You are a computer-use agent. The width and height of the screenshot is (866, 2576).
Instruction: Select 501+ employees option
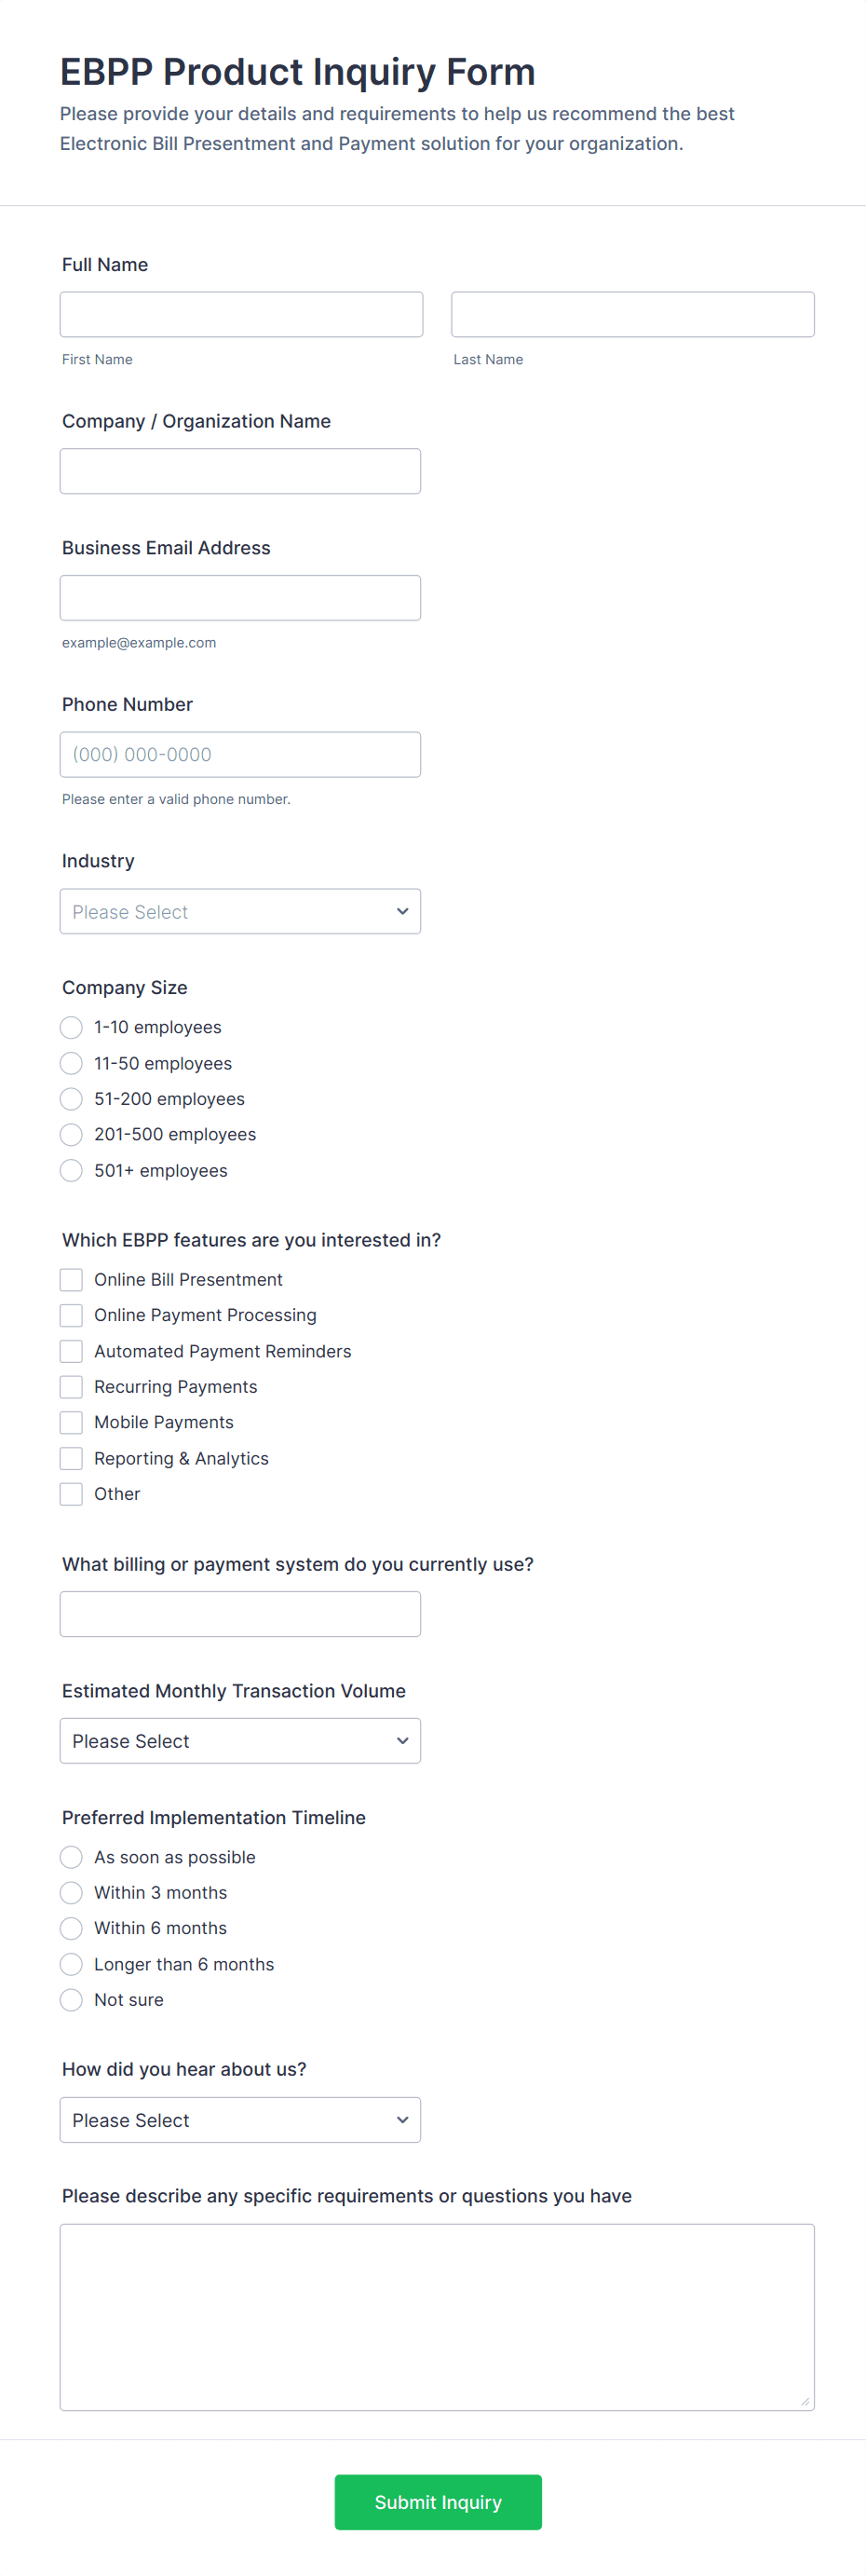[x=71, y=1171]
